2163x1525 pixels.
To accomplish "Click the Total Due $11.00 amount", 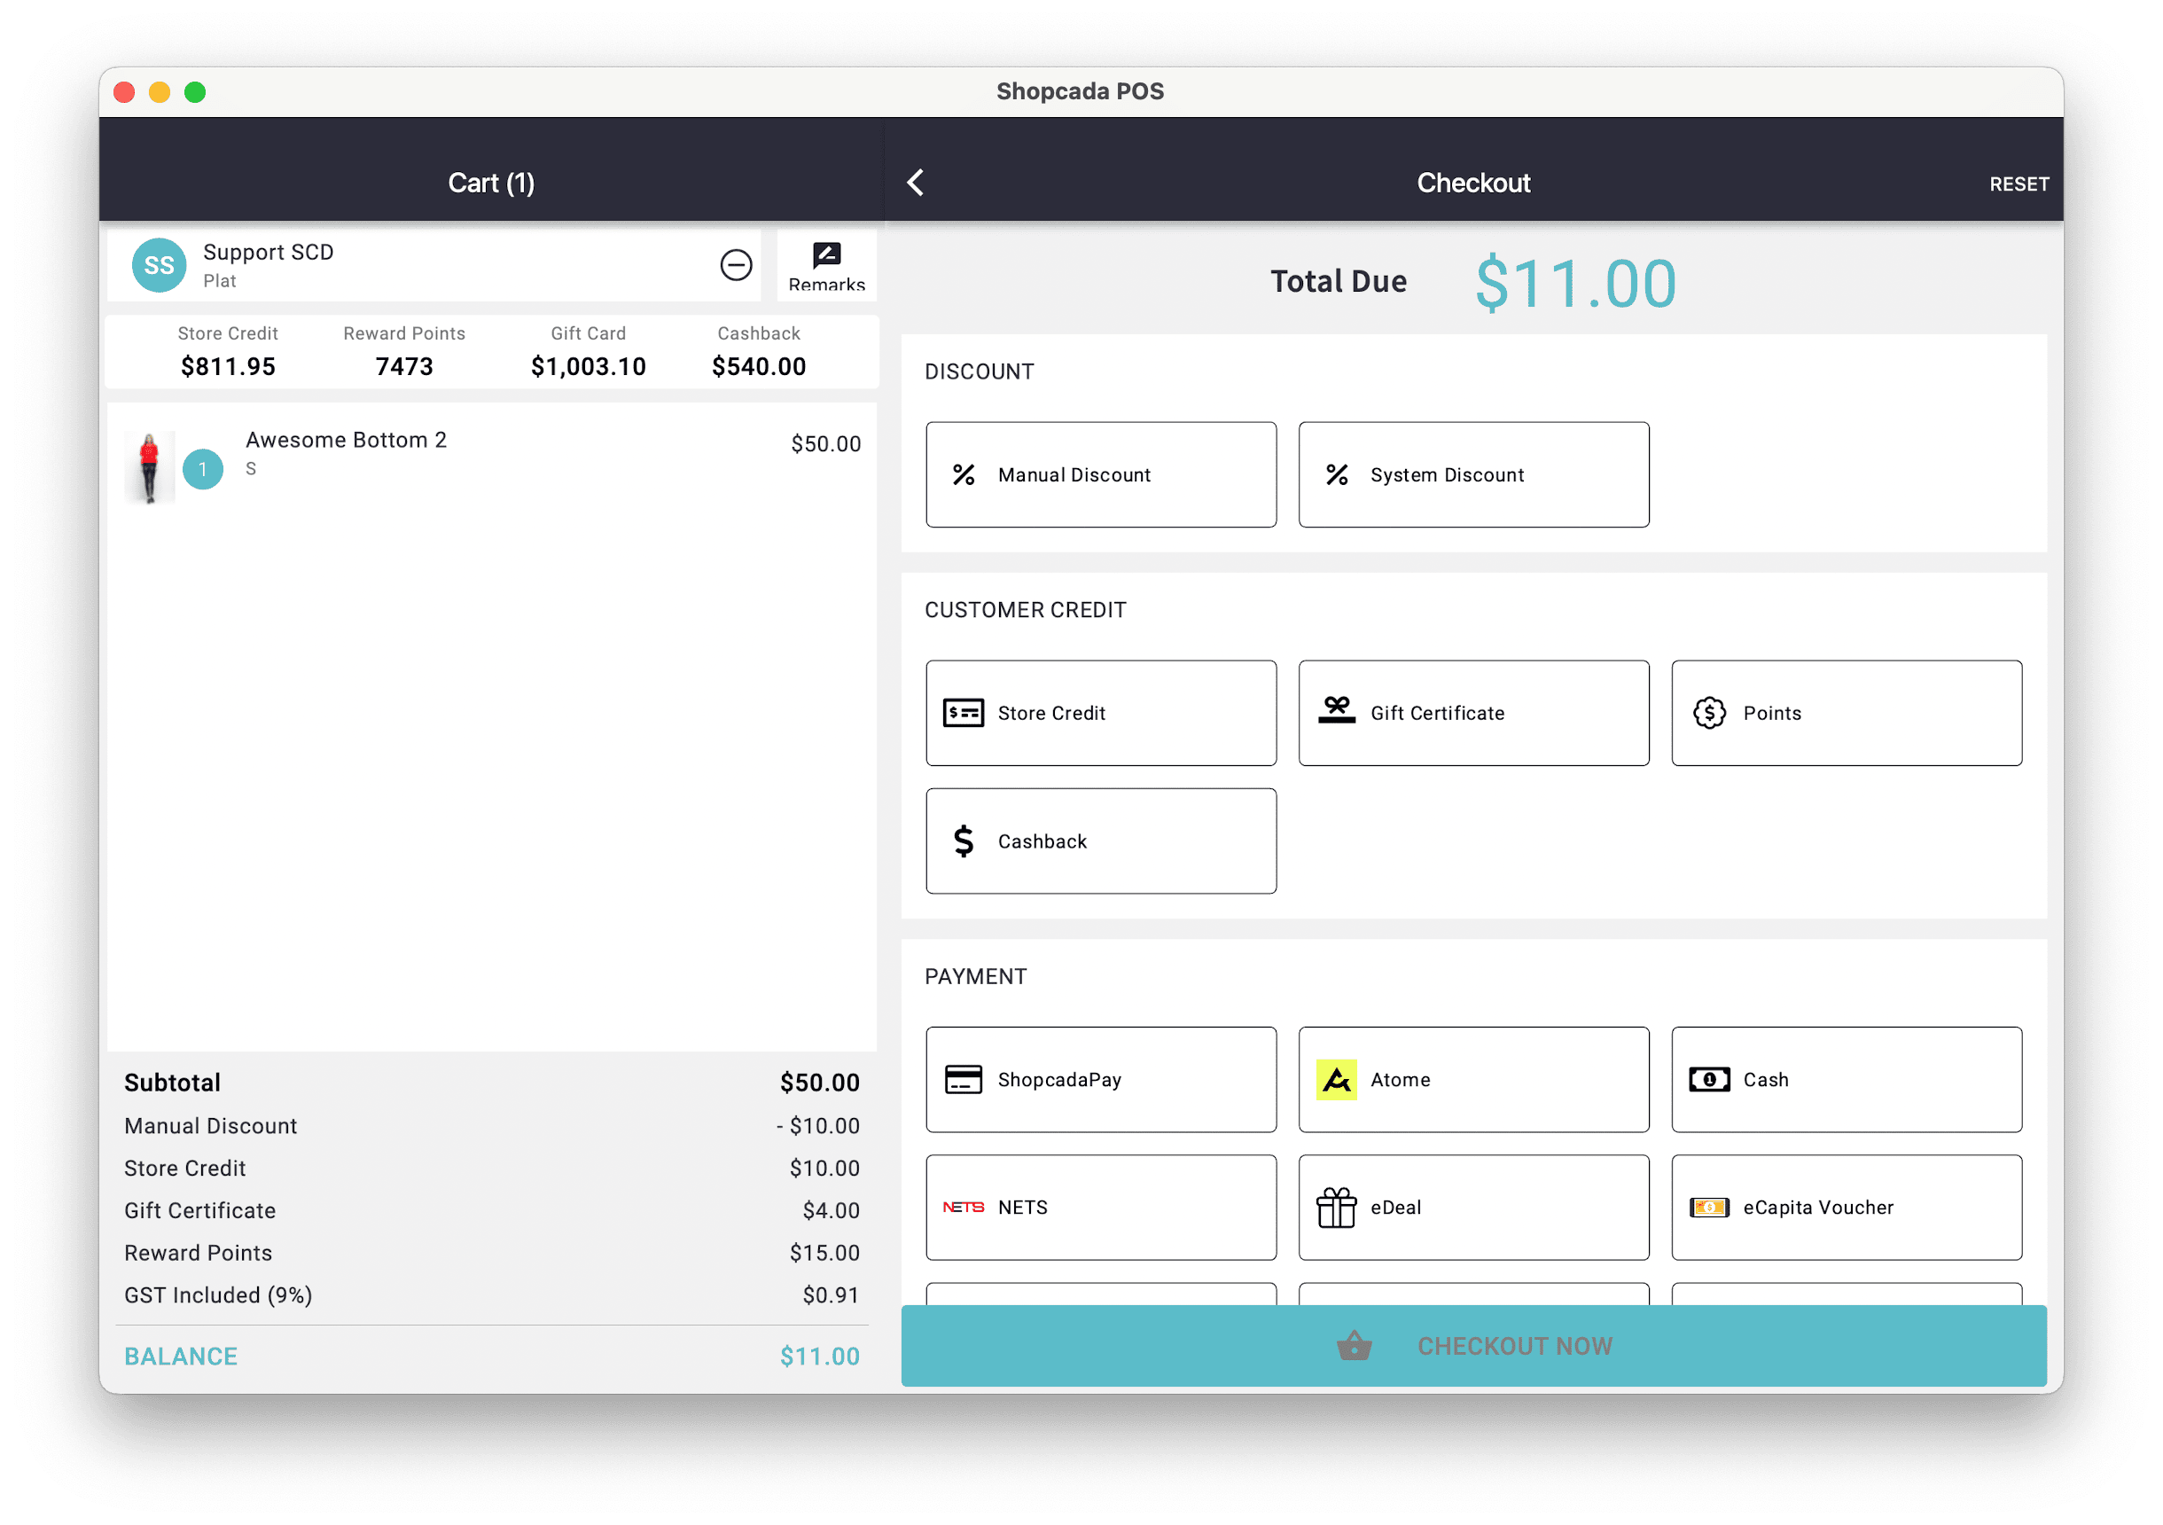I will click(1576, 284).
